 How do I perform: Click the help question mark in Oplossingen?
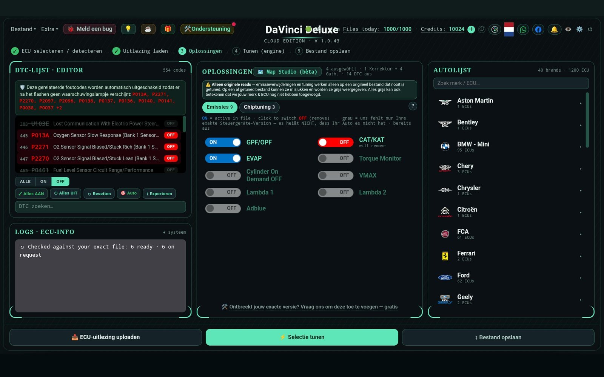click(413, 106)
